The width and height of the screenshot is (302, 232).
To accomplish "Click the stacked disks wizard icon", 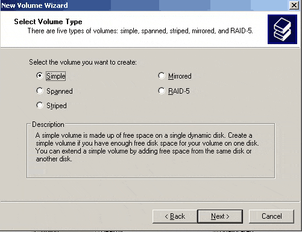I will (x=282, y=29).
